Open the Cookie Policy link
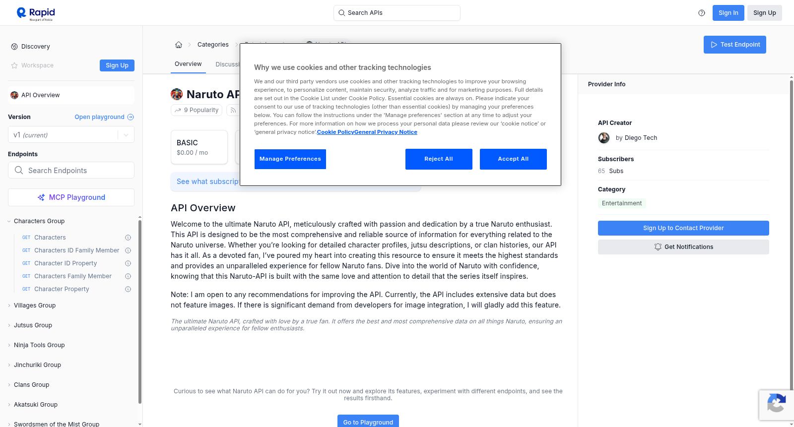Image resolution: width=794 pixels, height=427 pixels. click(x=335, y=132)
